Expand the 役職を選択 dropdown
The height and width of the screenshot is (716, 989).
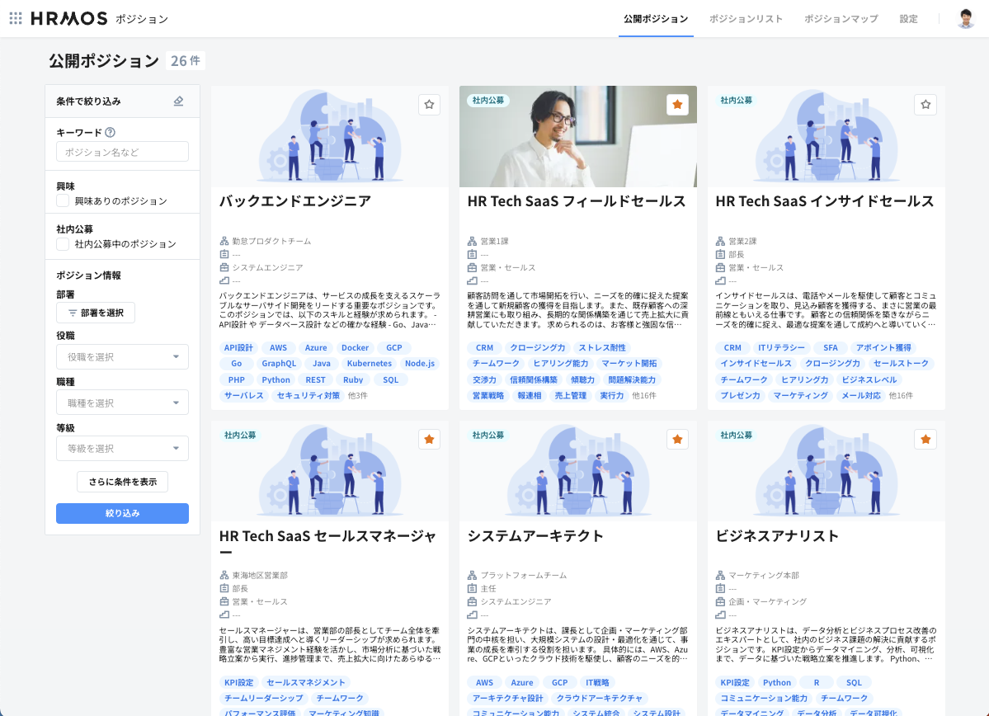click(122, 357)
